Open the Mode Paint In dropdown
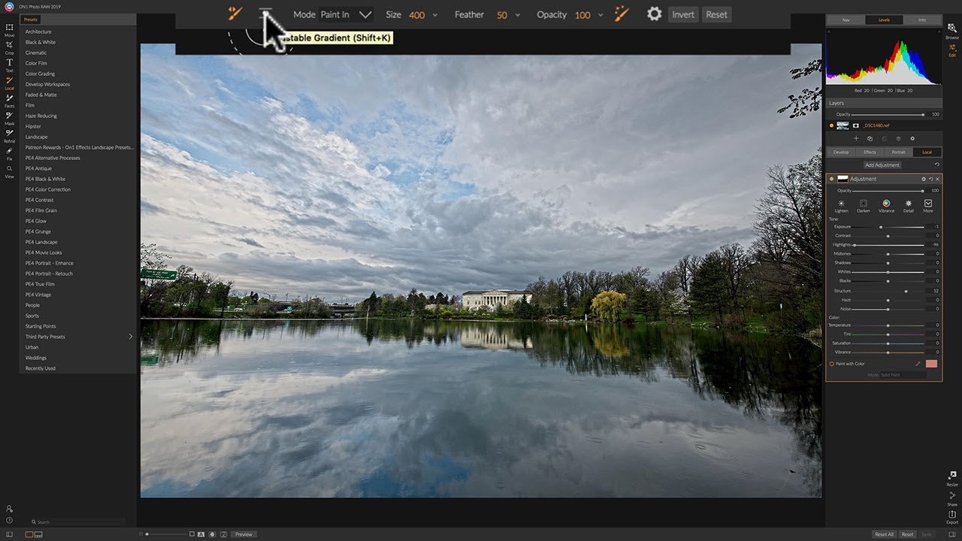The height and width of the screenshot is (541, 962). (346, 14)
